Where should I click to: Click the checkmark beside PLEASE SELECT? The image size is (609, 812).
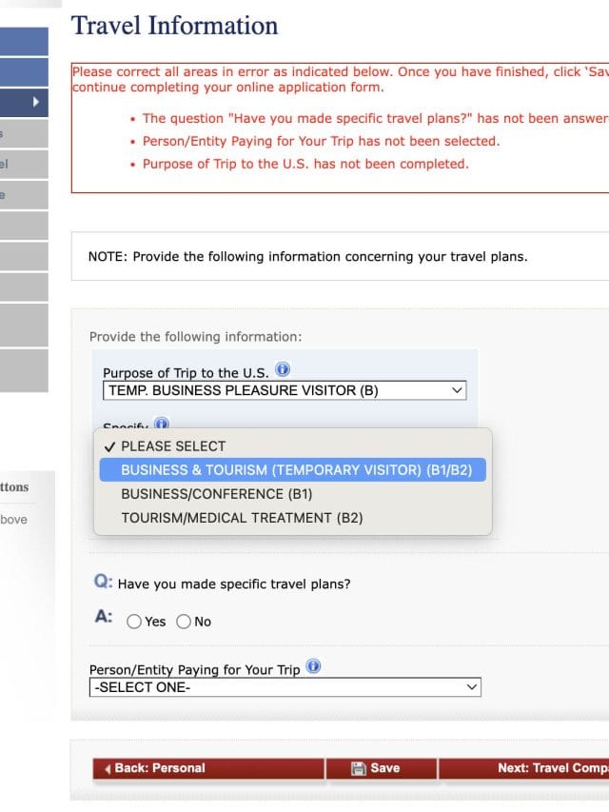tap(109, 446)
